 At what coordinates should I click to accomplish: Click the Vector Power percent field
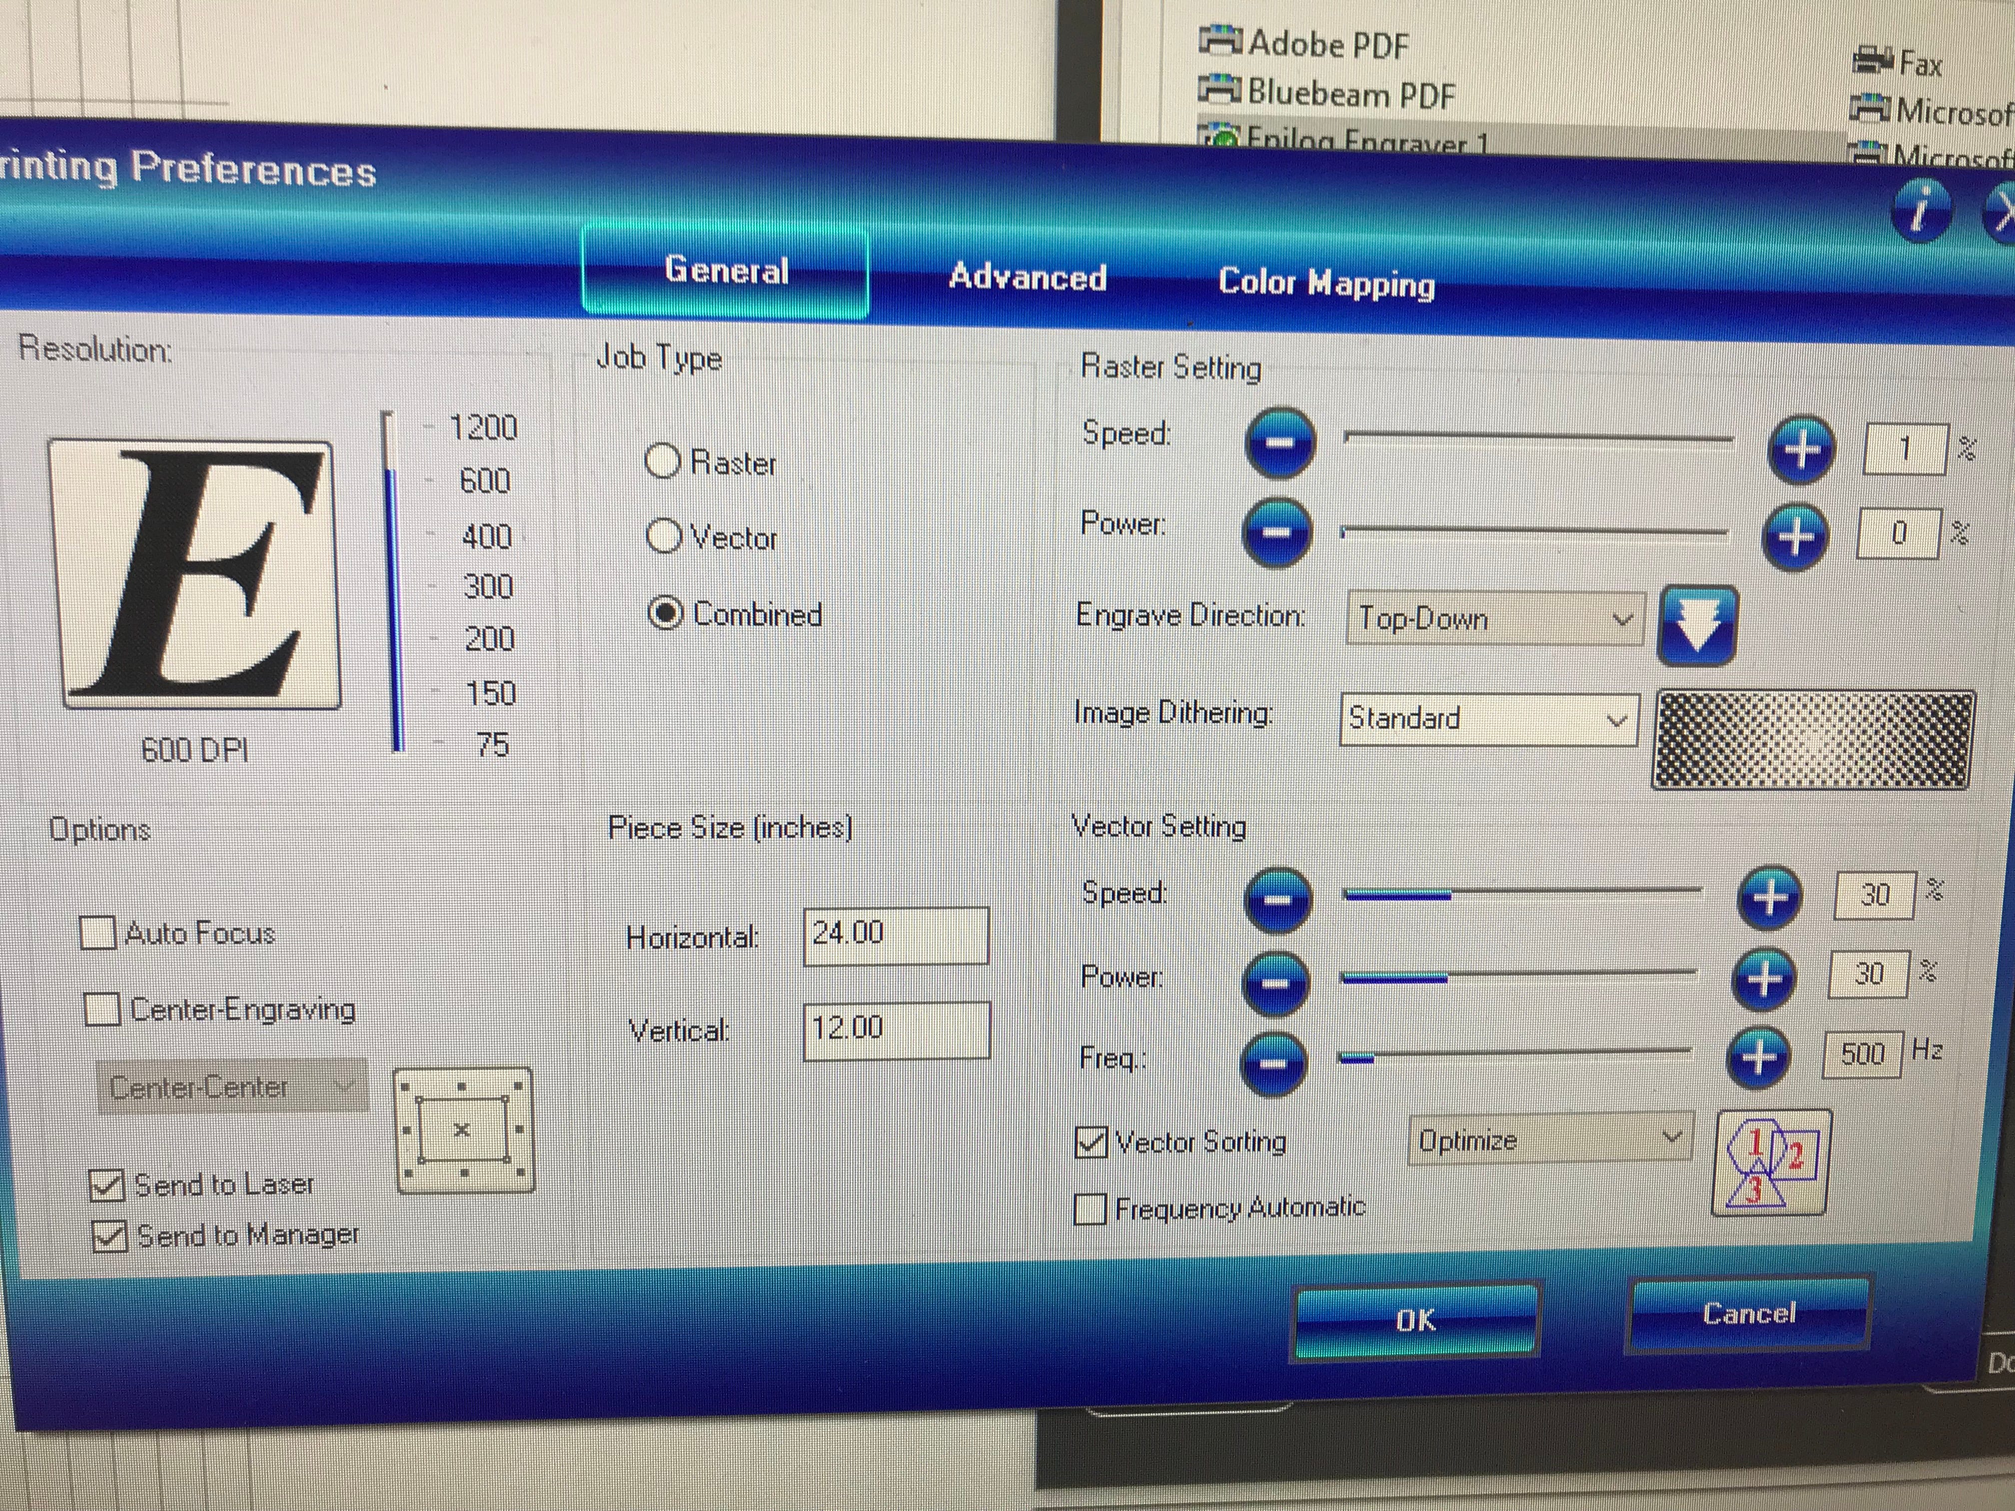tap(1869, 974)
